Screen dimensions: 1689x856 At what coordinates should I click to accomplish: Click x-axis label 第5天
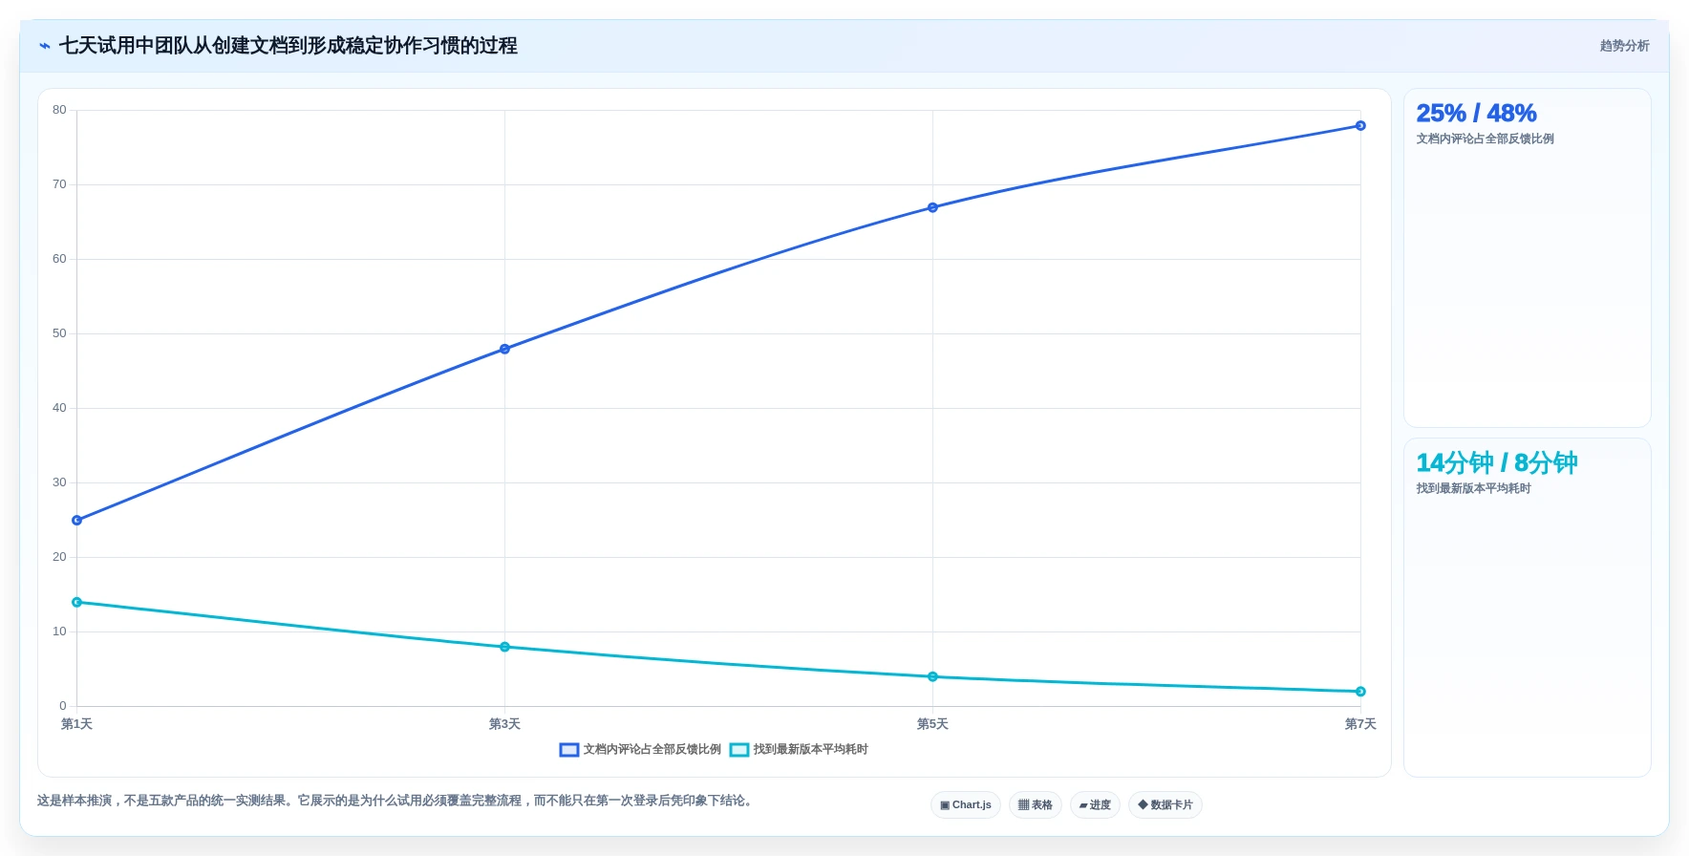tap(933, 724)
